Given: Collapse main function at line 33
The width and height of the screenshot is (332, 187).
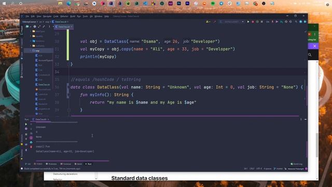Looking at the screenshot, I should click(69, 64).
